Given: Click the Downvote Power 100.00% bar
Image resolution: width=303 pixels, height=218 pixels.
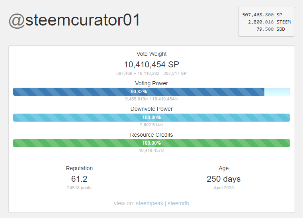Looking at the screenshot, I should 151,118.
